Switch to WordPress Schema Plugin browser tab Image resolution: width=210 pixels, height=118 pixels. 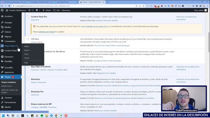point(13,2)
